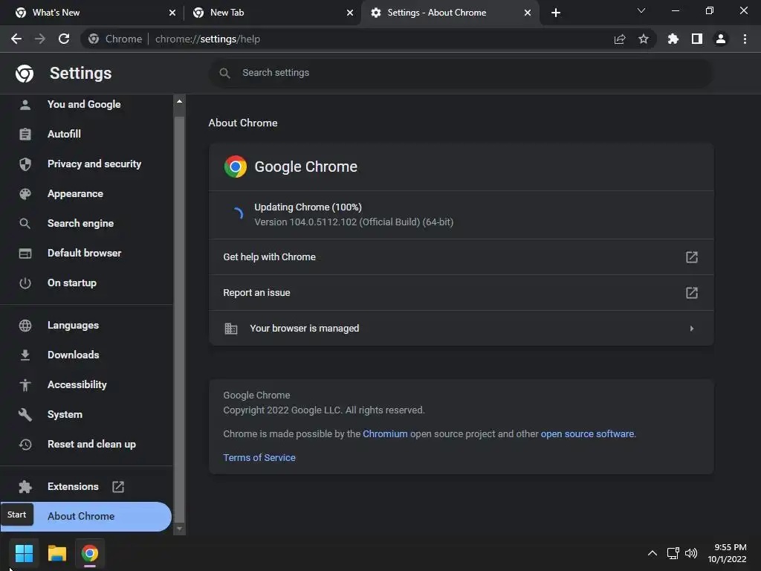The height and width of the screenshot is (571, 761).
Task: Click the Google Chrome logo in About card
Action: pyautogui.click(x=236, y=167)
